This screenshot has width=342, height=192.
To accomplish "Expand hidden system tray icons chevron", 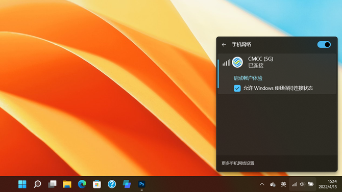I will tap(262, 184).
